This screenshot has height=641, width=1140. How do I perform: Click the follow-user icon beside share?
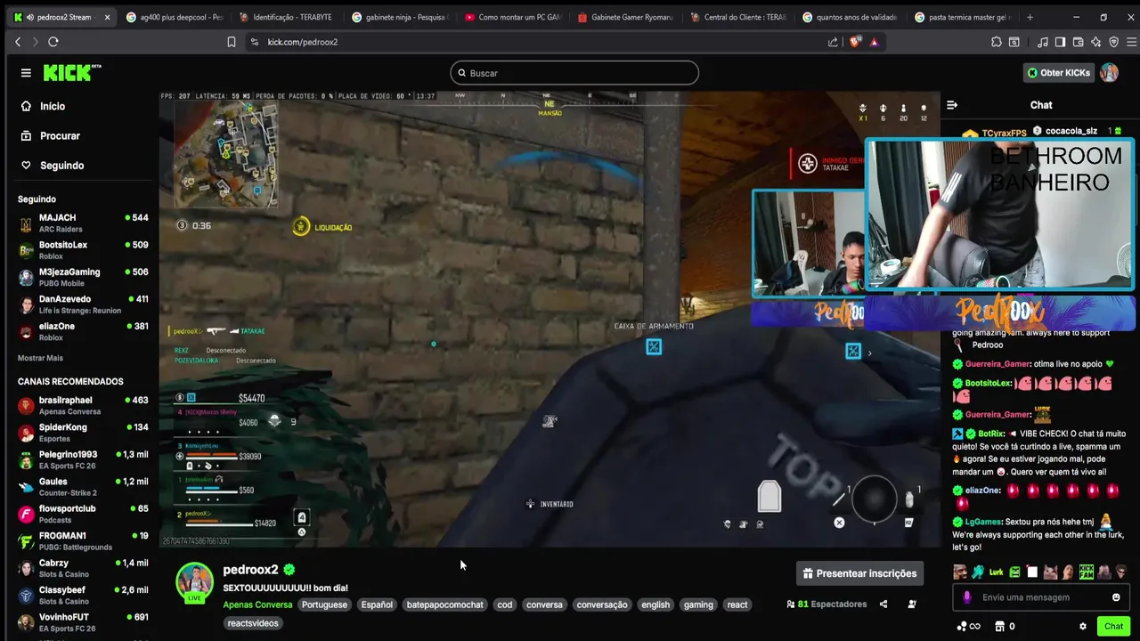[x=912, y=604]
